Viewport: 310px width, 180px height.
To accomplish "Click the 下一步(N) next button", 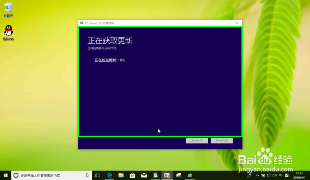I will [x=222, y=140].
